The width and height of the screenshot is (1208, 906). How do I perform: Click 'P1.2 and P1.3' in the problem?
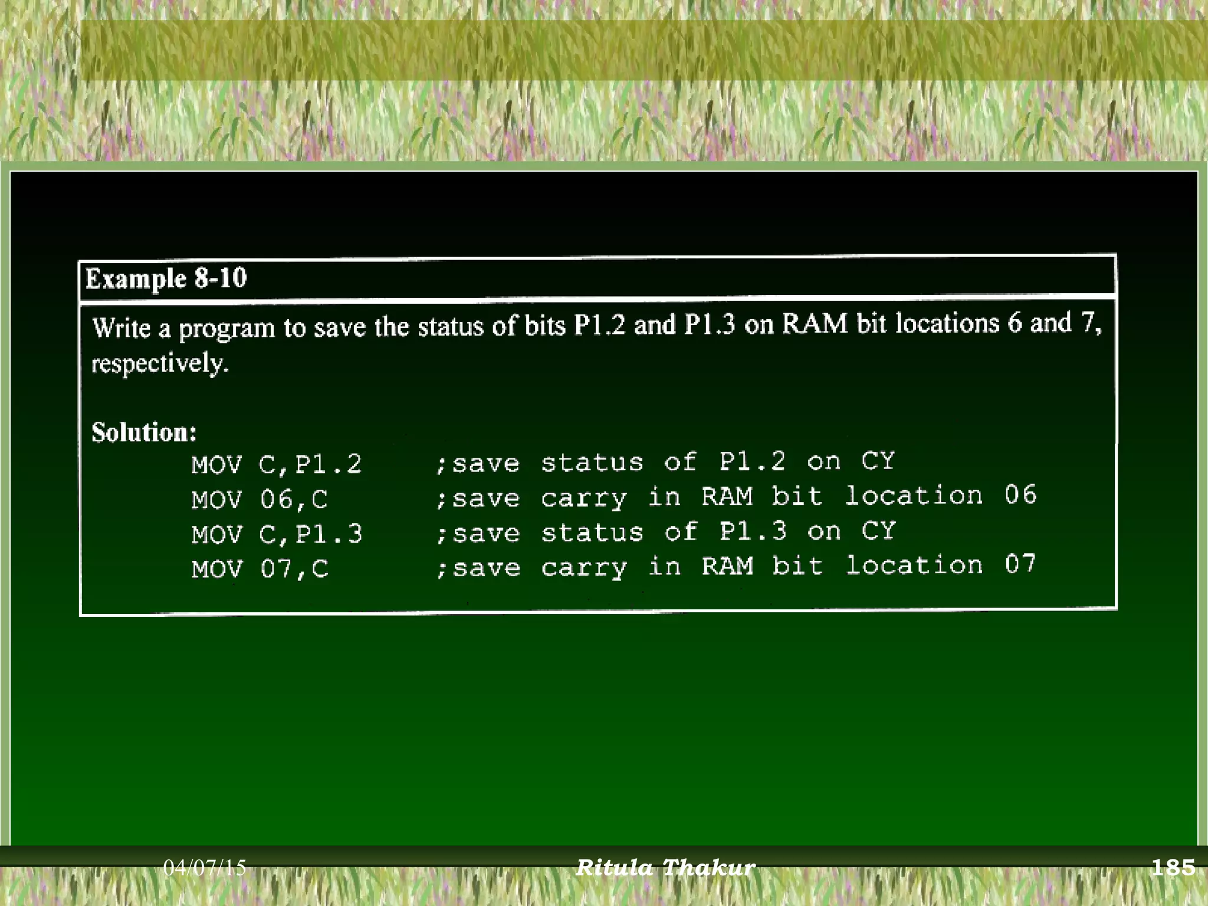655,325
